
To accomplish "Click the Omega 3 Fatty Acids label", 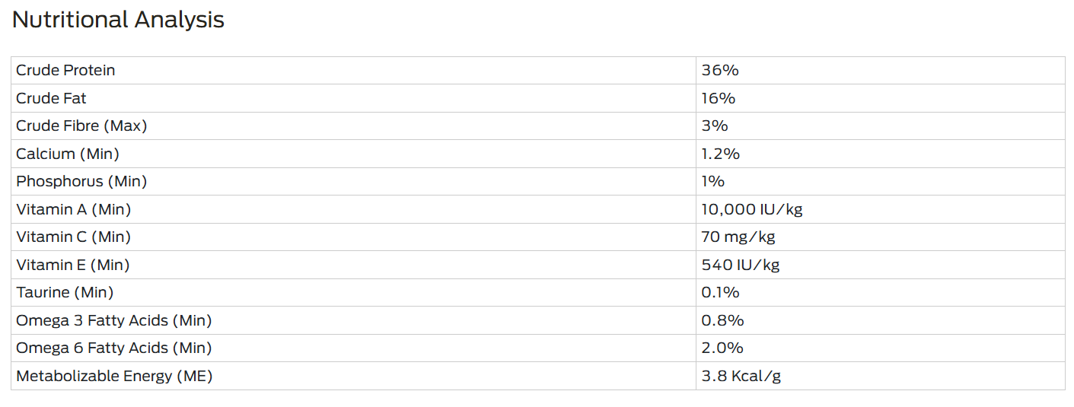I will click(x=113, y=320).
